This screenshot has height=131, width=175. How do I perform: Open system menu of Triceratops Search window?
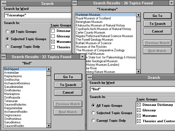[x=4, y=4]
